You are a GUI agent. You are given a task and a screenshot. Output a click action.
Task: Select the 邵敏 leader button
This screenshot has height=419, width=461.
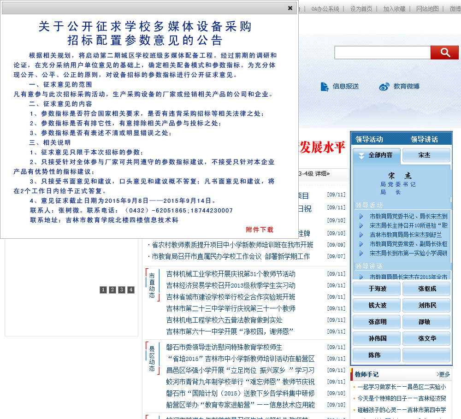[426, 322]
